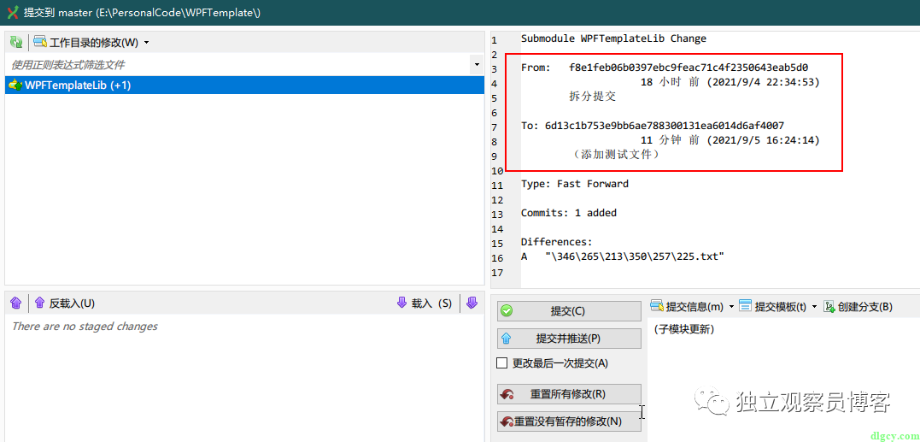Click the submodule icon beside WPFTemplateLib
Viewport: 920px width, 442px height.
point(15,85)
